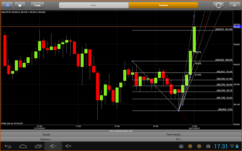Switch to the Chart tab
242x151 pixels.
pyautogui.click(x=94, y=5)
